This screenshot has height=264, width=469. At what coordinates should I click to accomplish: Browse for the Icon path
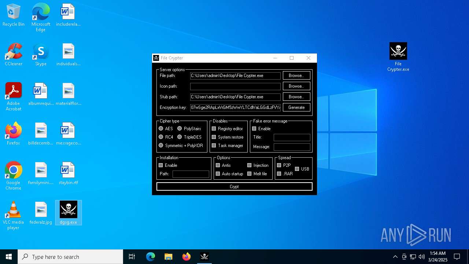pos(296,86)
